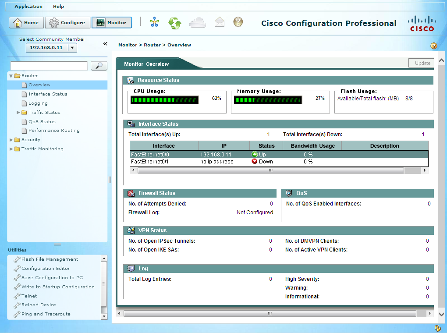This screenshot has height=333, width=447.
Task: Click the Description column header
Action: point(385,145)
